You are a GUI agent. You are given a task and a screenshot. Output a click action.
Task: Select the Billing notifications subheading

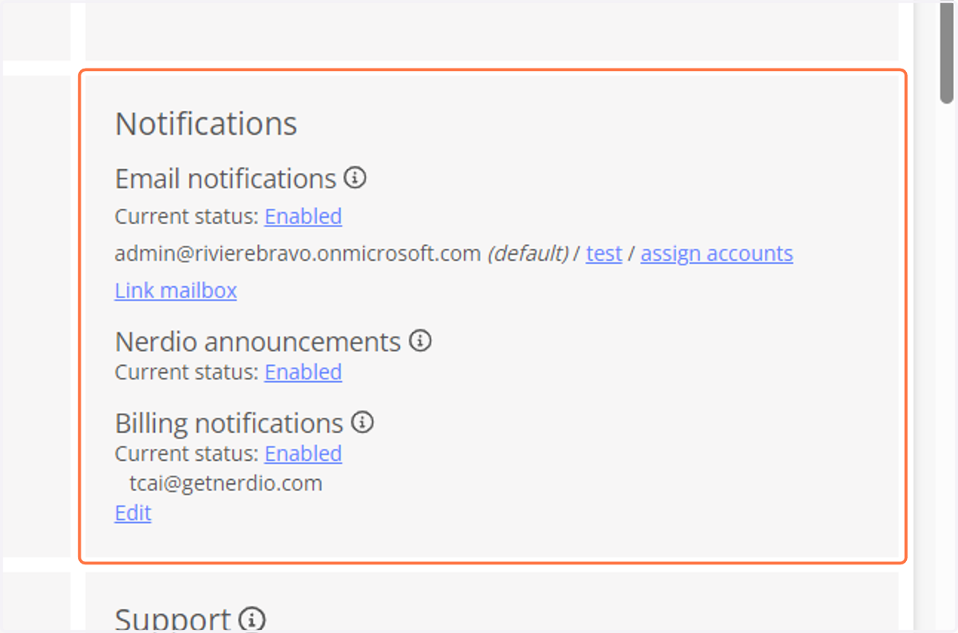point(229,423)
